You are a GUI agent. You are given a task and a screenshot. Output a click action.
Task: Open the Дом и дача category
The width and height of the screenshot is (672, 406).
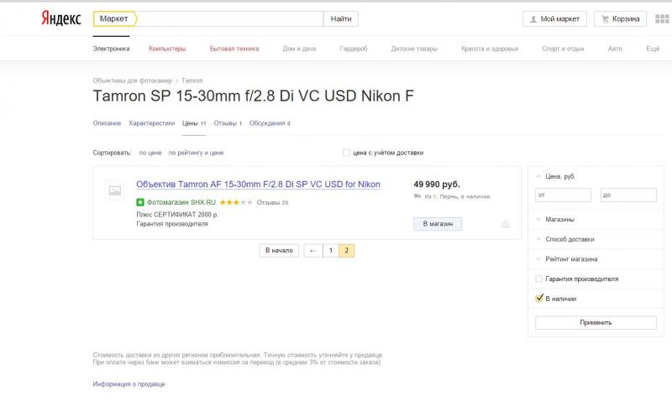point(299,49)
